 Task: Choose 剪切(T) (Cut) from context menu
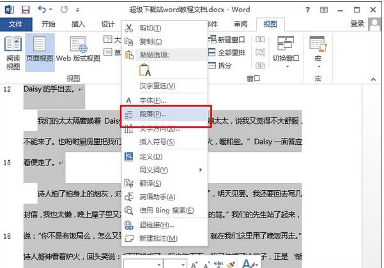[x=165, y=28]
